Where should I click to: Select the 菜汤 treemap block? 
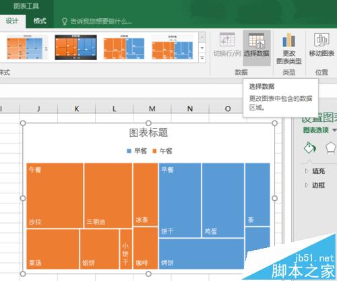tap(53, 249)
